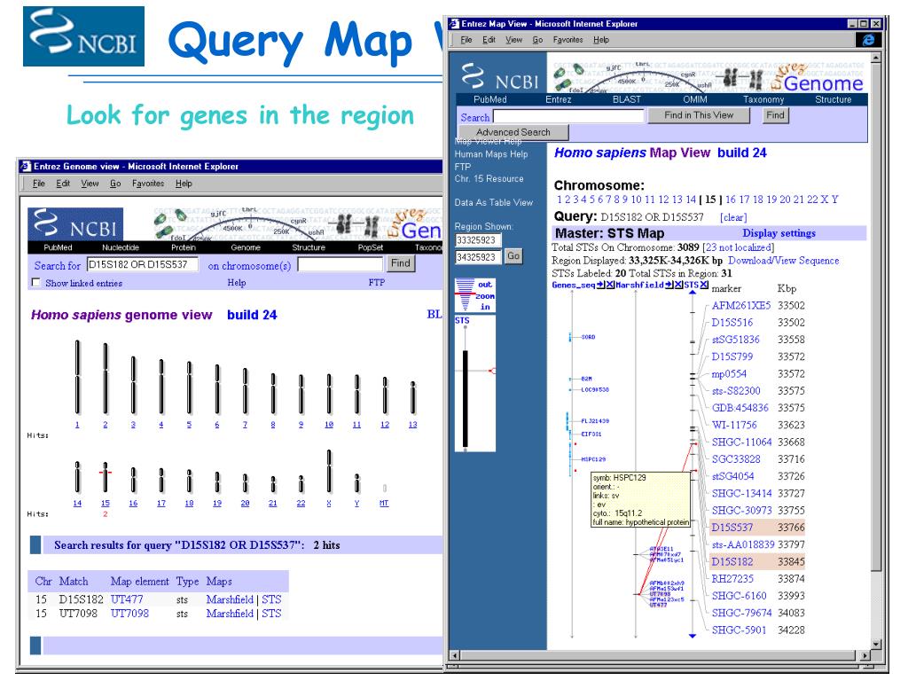Open Favorites menu in Map View window

(567, 40)
